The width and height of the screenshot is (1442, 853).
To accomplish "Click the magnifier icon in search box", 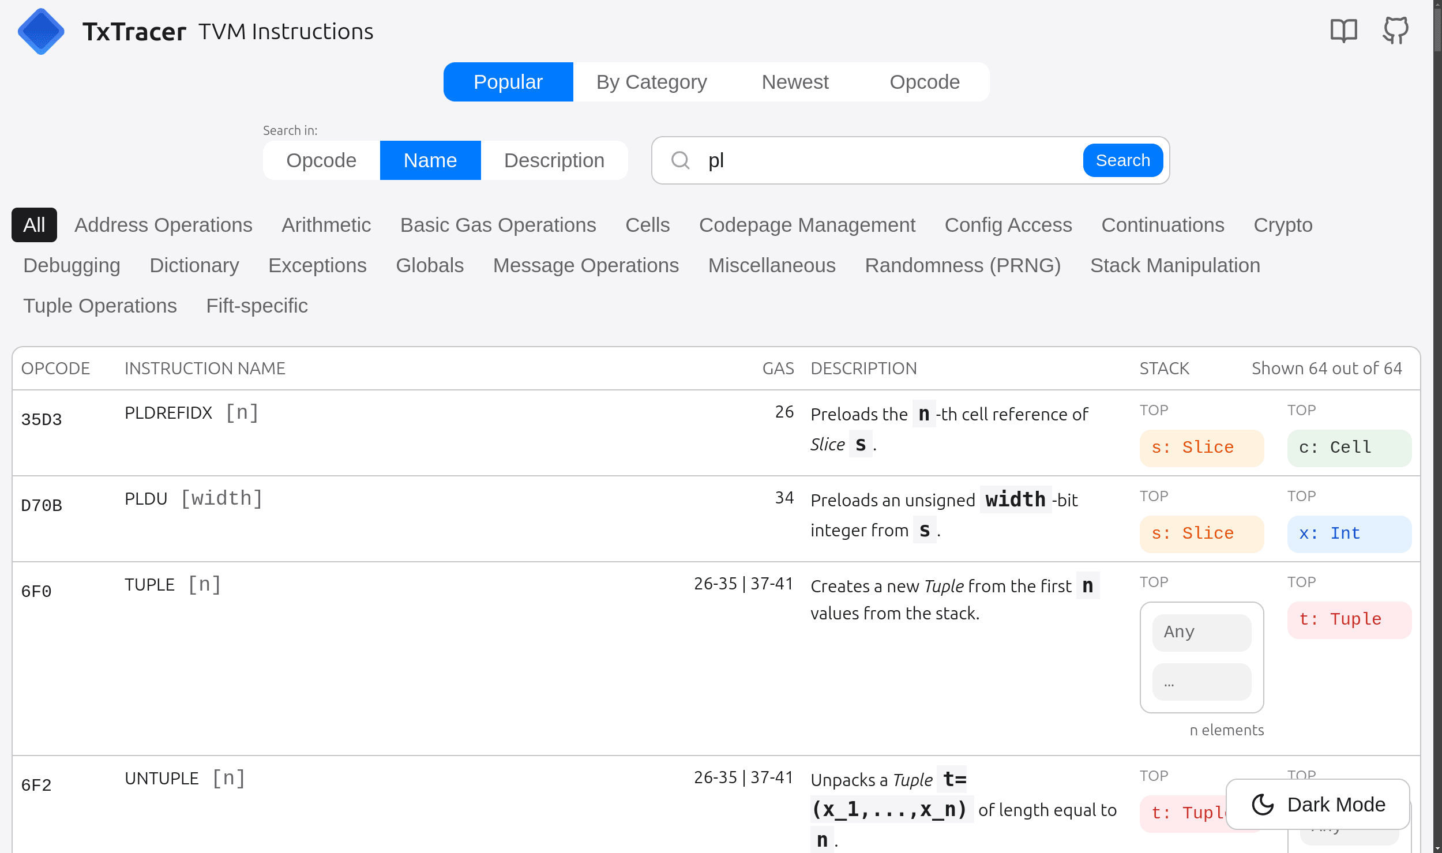I will (681, 160).
